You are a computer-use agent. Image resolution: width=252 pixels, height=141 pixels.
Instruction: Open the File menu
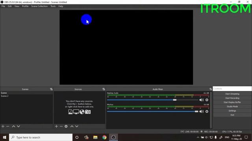(x=3, y=6)
